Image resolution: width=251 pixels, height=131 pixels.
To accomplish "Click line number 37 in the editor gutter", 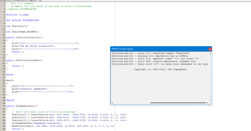I will click(4, 106).
